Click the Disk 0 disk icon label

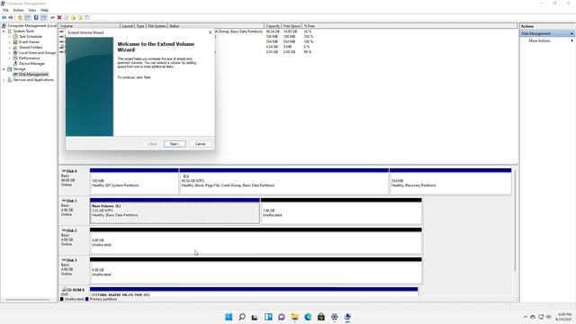coord(69,171)
